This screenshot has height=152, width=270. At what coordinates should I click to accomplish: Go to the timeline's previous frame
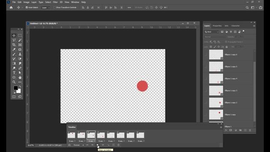(x=92, y=145)
